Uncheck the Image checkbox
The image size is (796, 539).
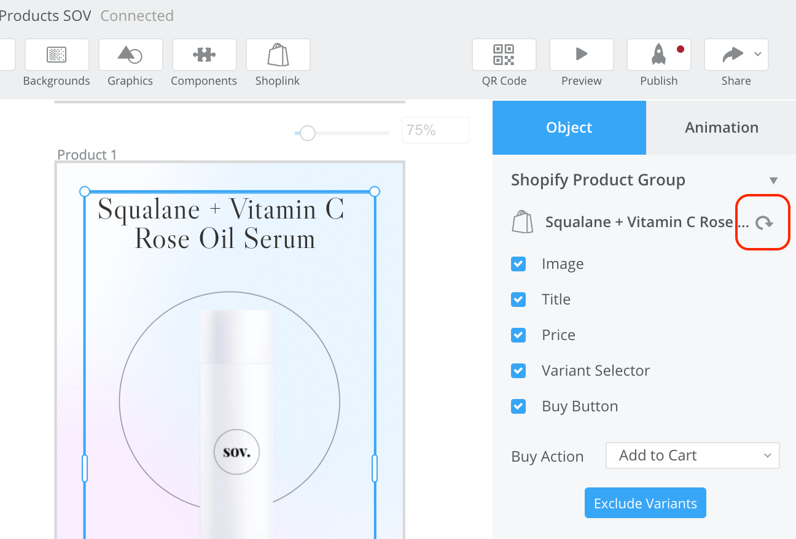coord(518,264)
